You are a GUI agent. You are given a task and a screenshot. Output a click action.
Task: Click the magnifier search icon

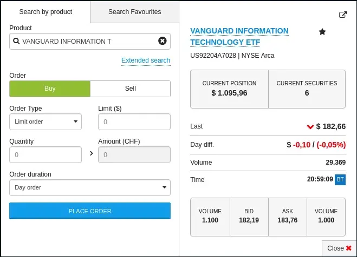point(16,41)
